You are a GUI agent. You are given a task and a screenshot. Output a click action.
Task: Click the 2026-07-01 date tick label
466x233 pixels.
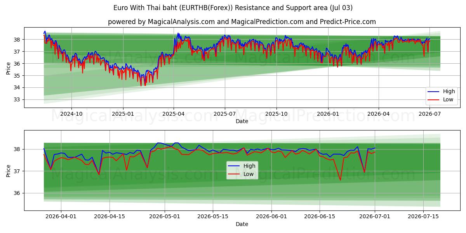pos(375,217)
